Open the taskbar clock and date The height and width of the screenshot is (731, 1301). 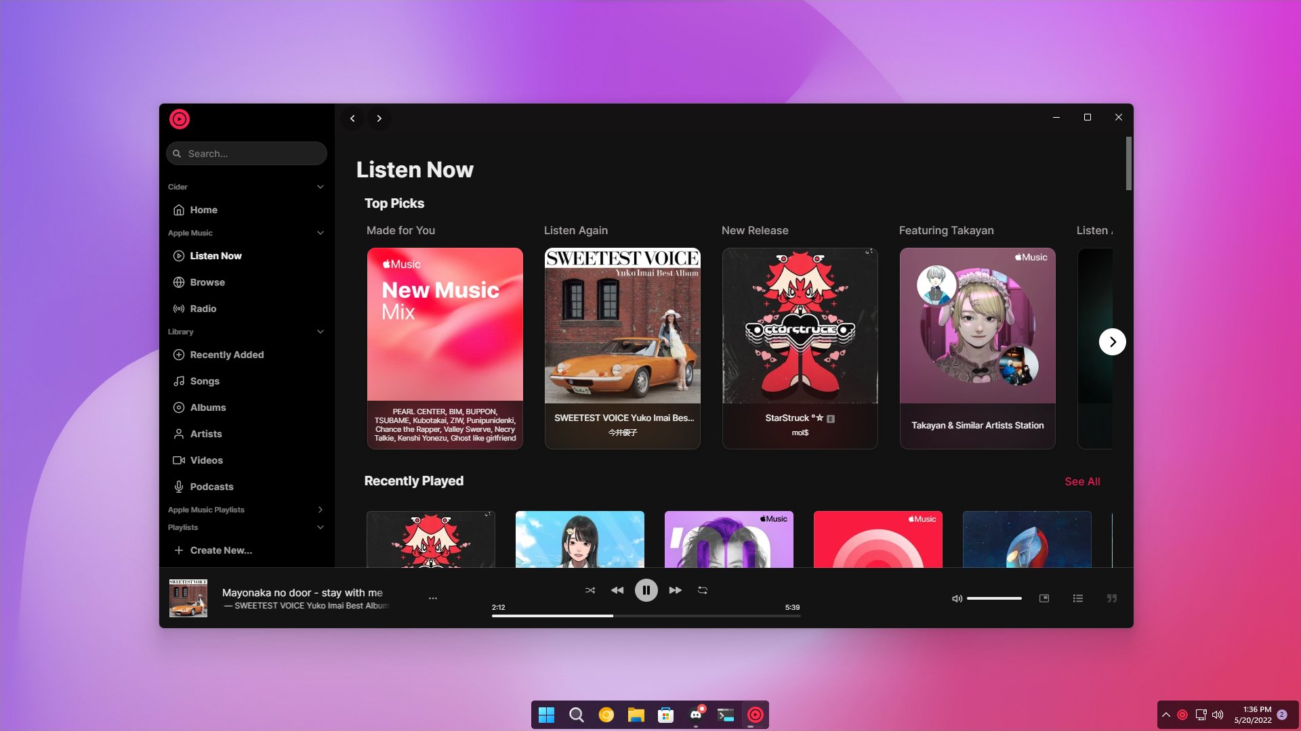tap(1253, 715)
